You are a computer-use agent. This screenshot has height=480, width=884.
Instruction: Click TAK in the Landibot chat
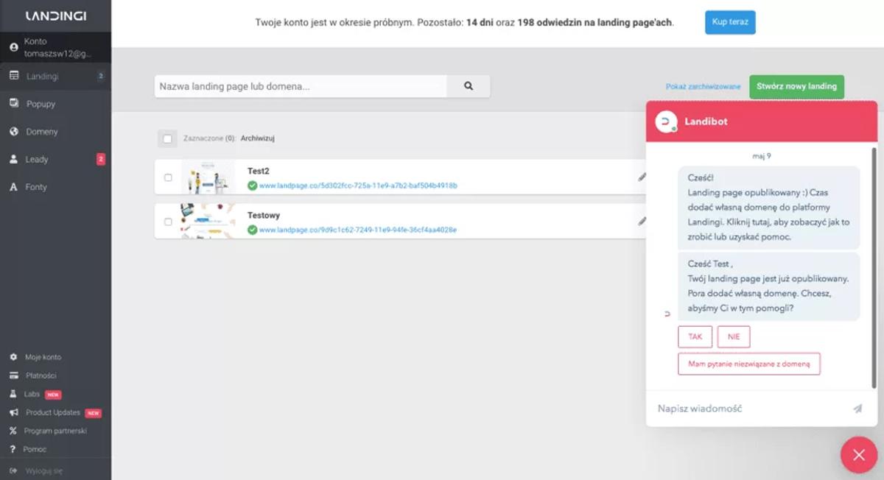pyautogui.click(x=695, y=337)
